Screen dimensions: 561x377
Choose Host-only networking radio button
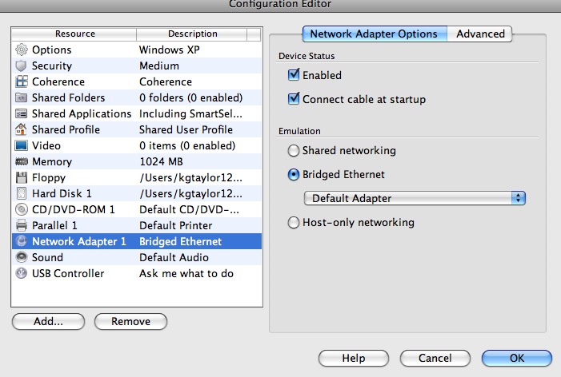coord(294,222)
